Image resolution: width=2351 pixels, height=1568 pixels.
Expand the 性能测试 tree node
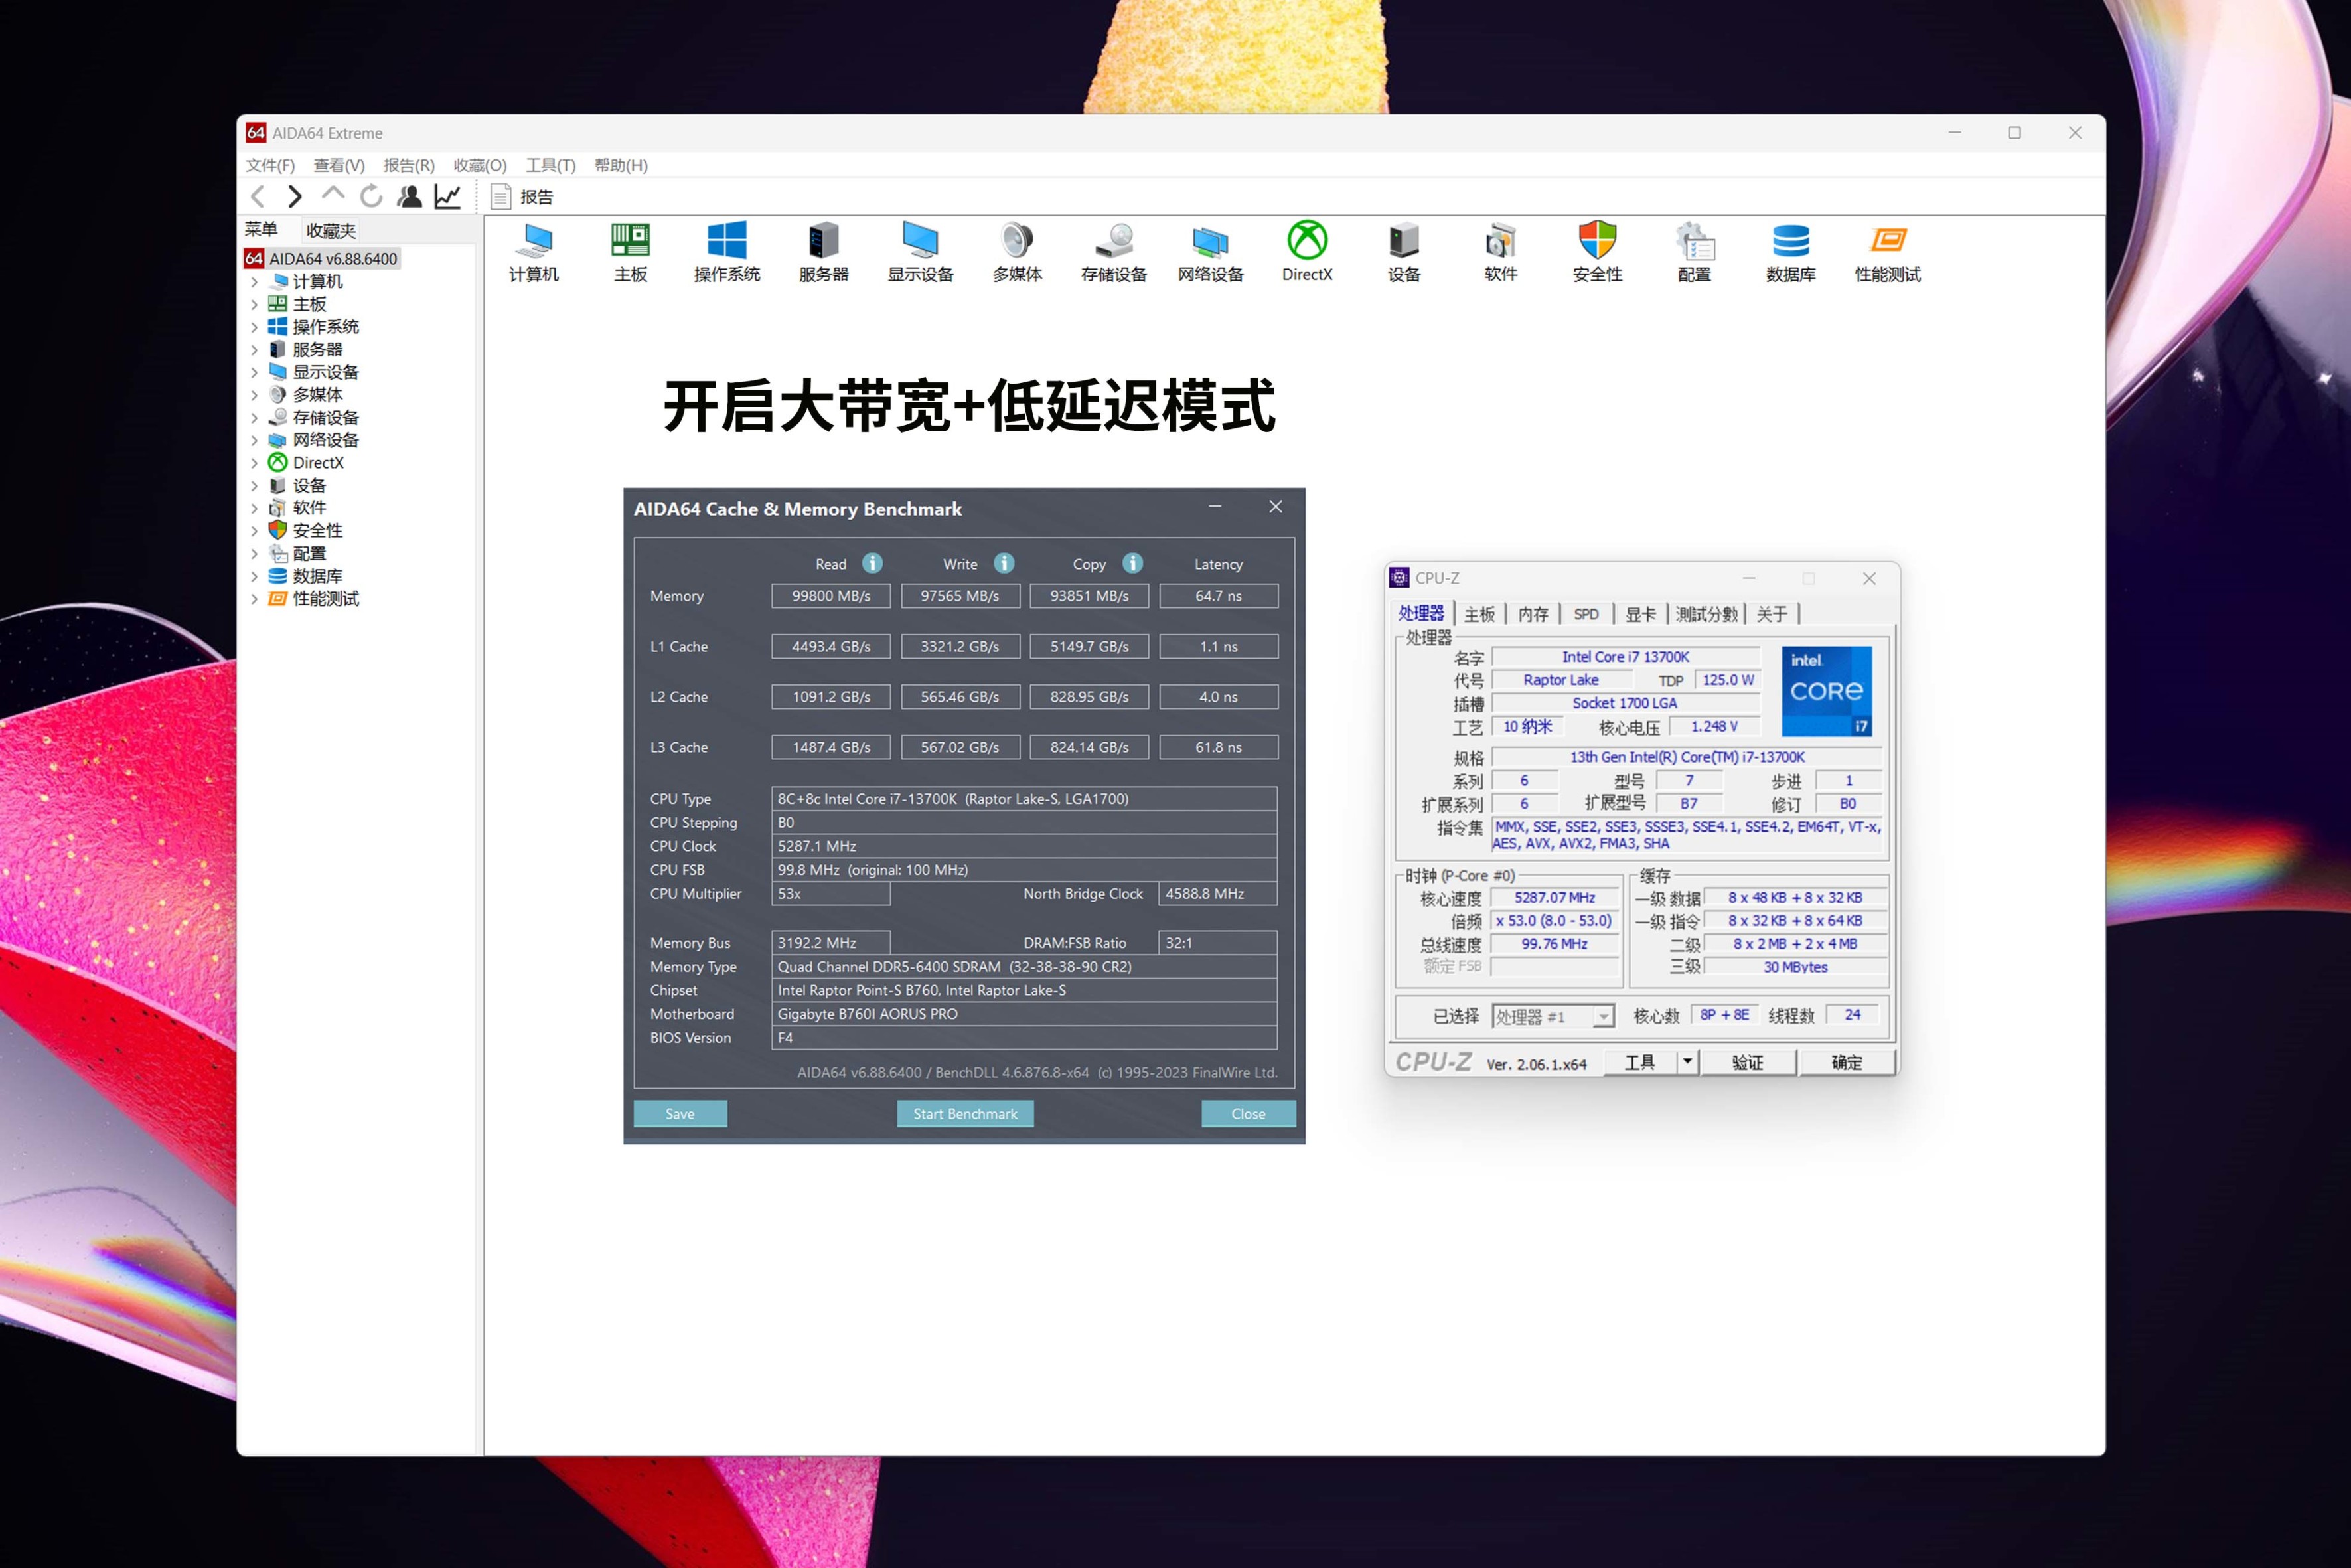tap(254, 599)
